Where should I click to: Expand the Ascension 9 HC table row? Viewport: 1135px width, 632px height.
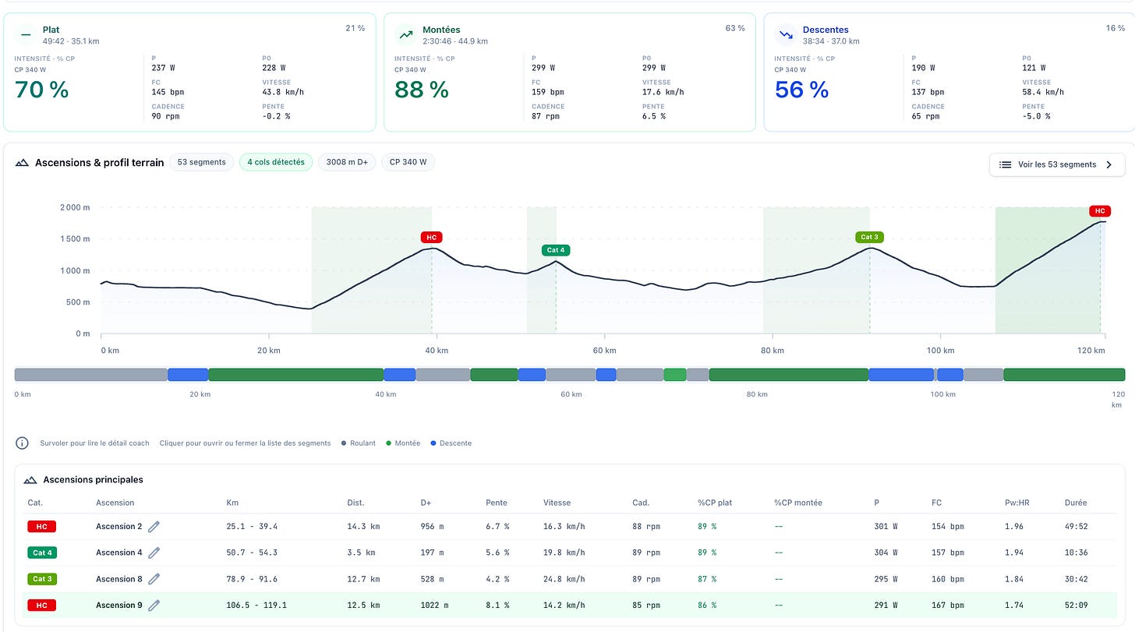[569, 606]
